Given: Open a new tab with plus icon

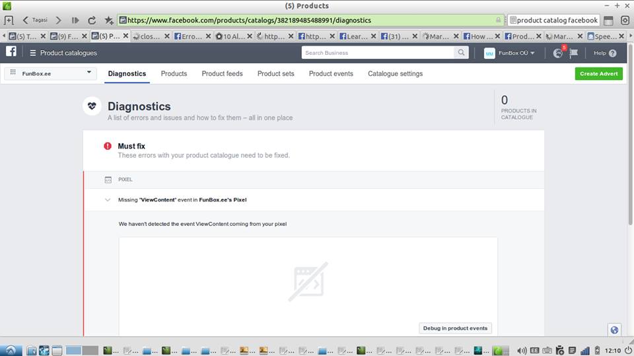Looking at the screenshot, I should point(9,20).
